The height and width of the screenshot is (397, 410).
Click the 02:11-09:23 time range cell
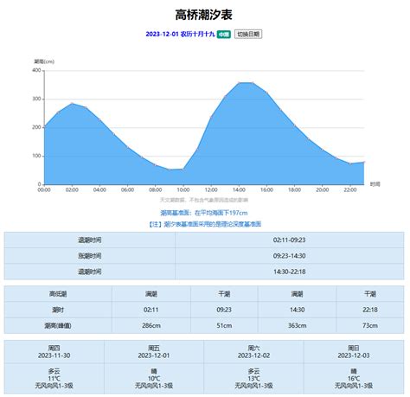click(289, 240)
